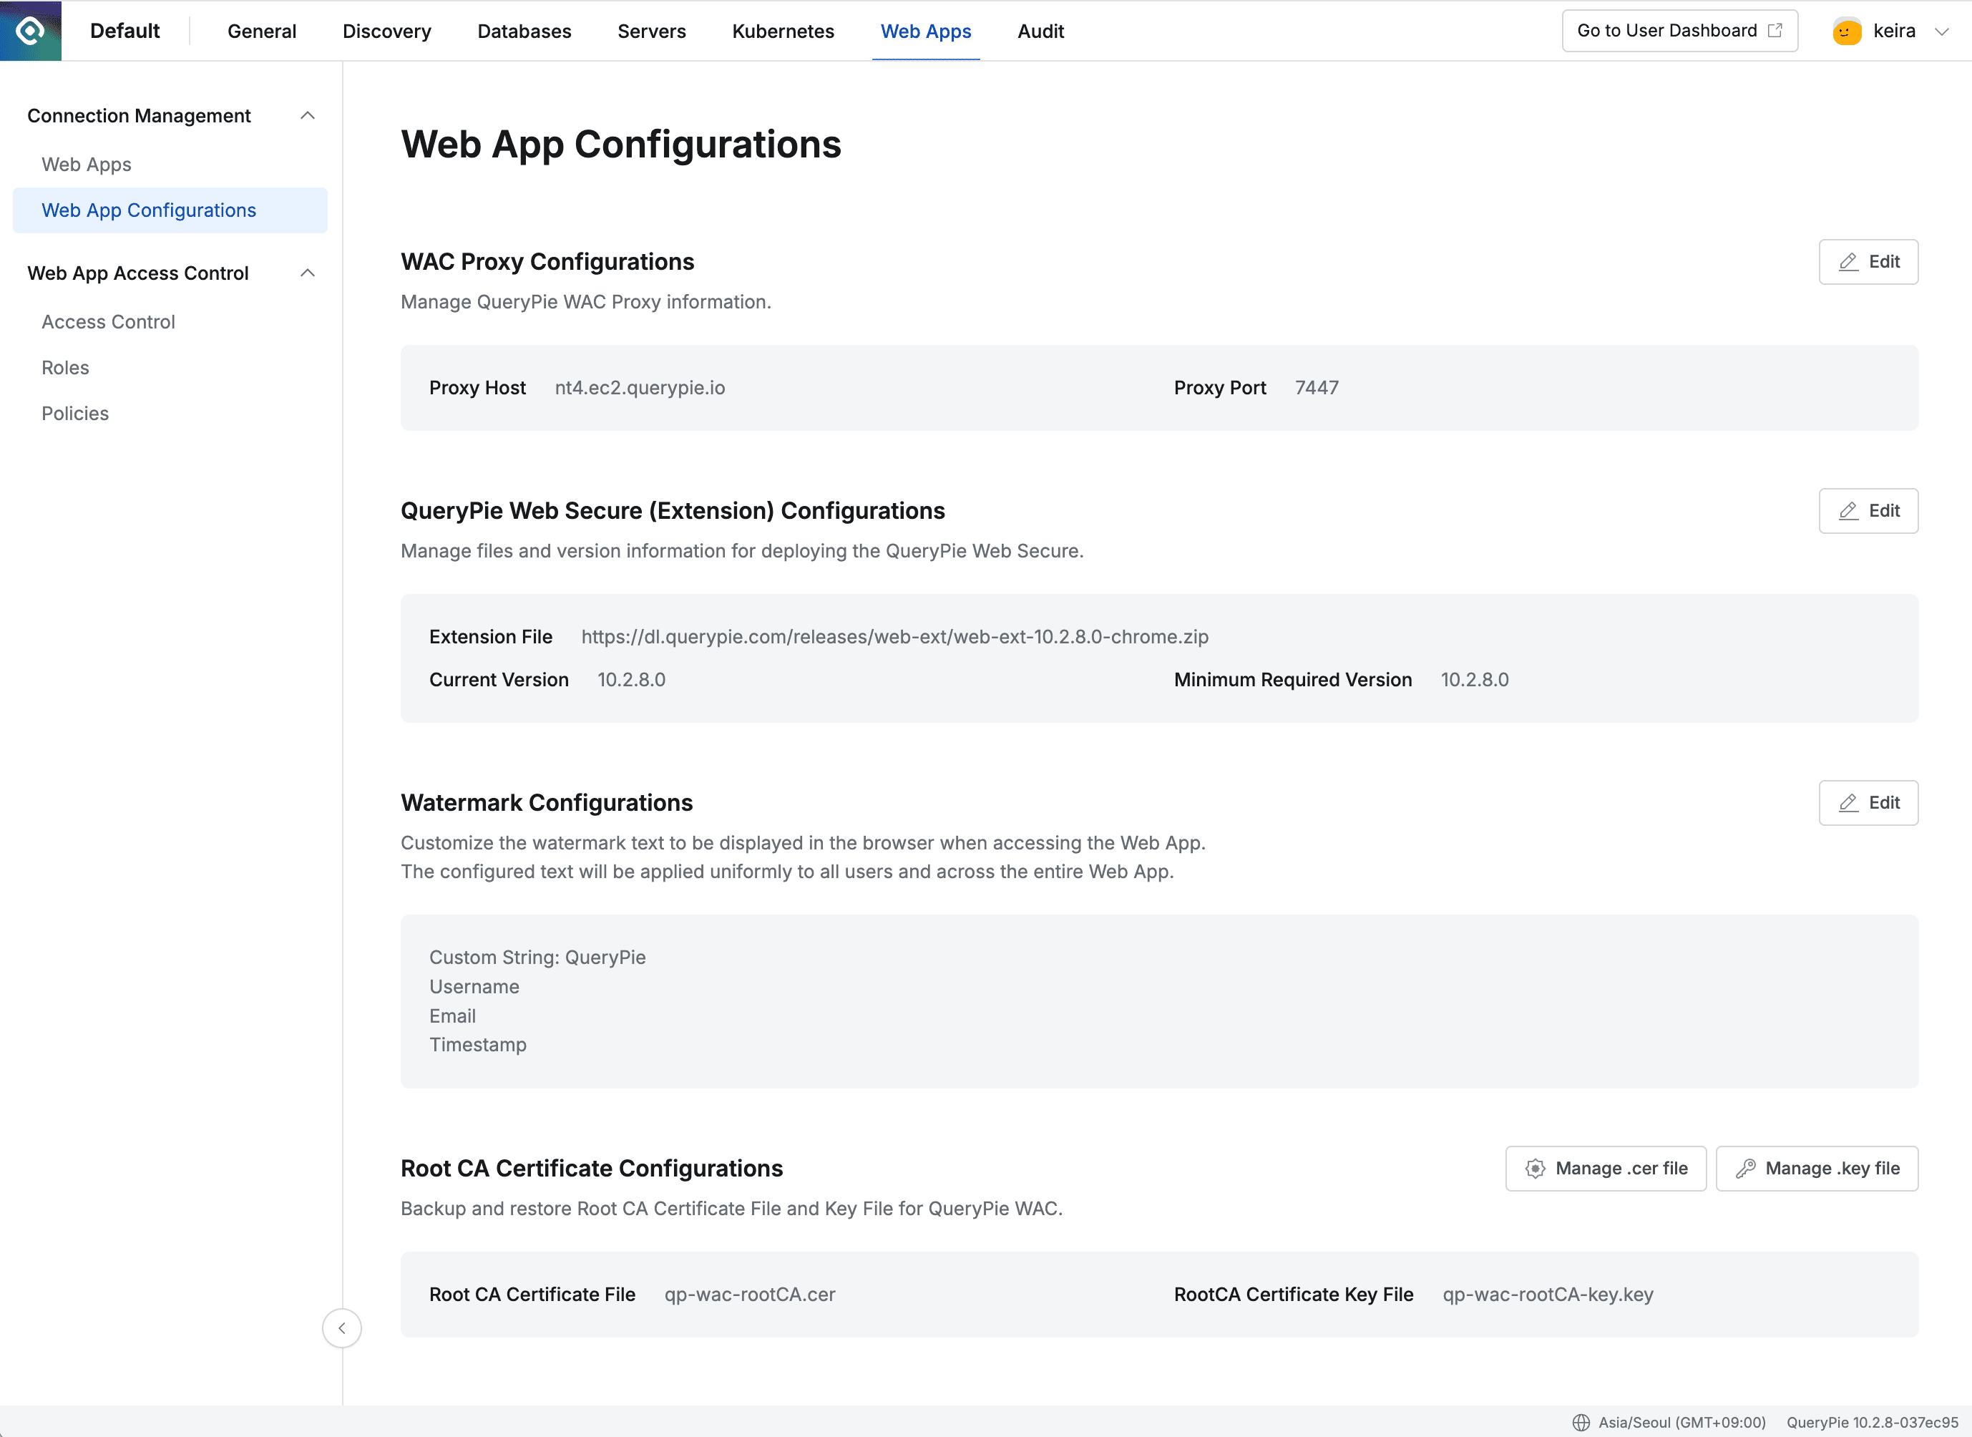Click keira's avatar emoji icon
Image resolution: width=1972 pixels, height=1437 pixels.
pos(1847,31)
